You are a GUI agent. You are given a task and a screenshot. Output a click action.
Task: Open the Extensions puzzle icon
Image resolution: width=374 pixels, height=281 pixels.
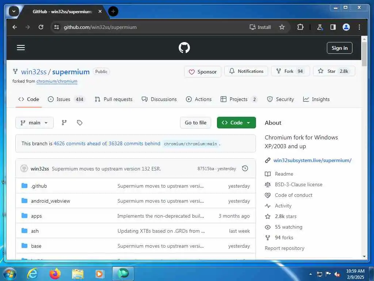[300, 27]
